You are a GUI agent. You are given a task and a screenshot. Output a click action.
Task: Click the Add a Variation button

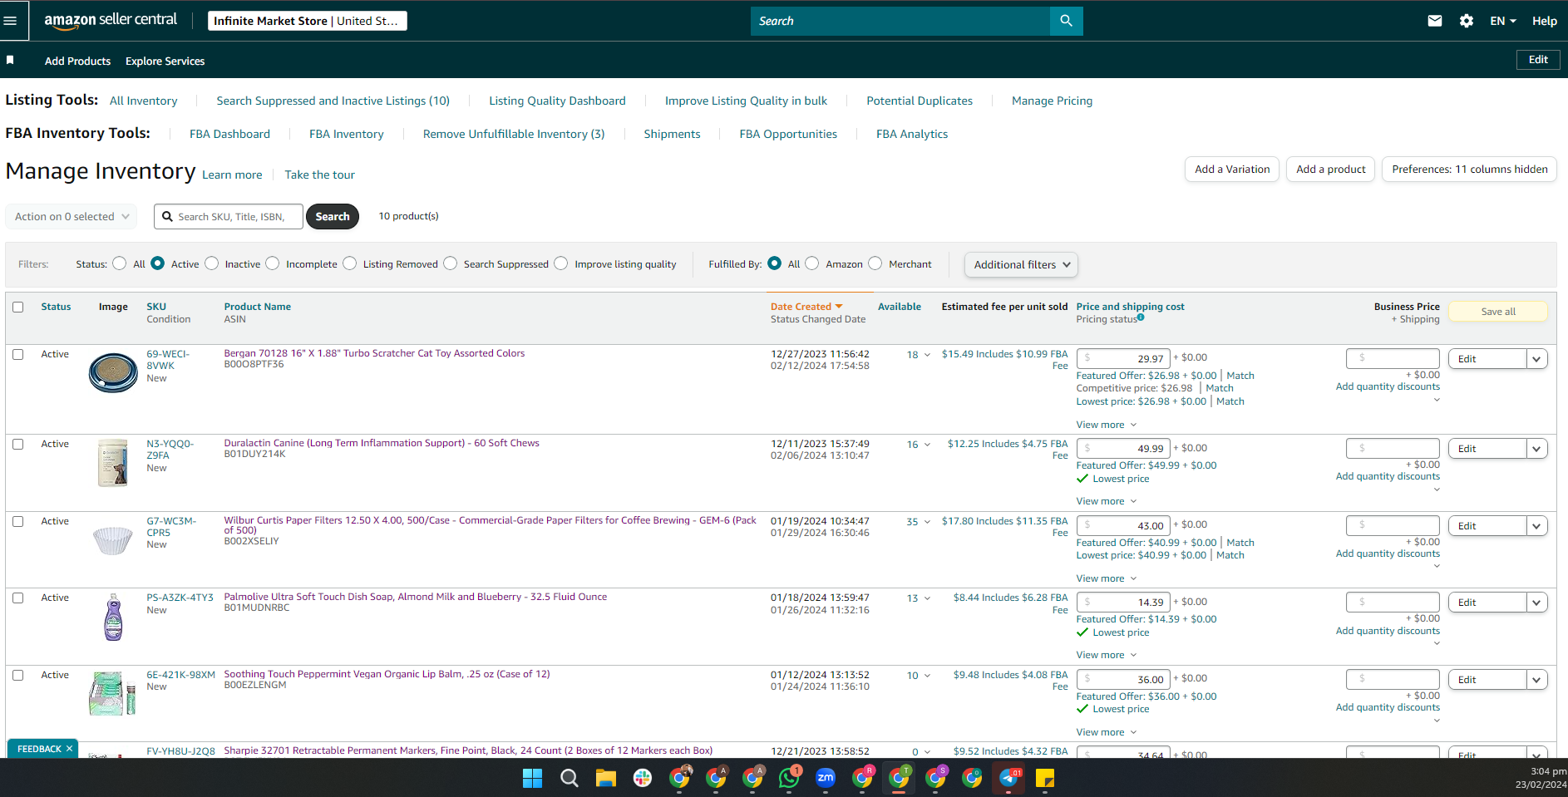(x=1232, y=169)
